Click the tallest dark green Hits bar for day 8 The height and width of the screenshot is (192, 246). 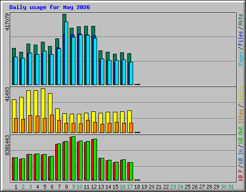click(64, 18)
